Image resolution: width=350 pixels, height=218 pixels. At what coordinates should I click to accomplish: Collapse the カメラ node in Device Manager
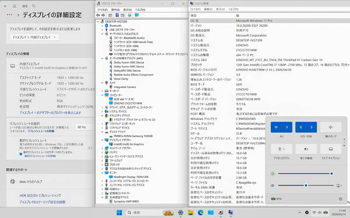click(102, 83)
